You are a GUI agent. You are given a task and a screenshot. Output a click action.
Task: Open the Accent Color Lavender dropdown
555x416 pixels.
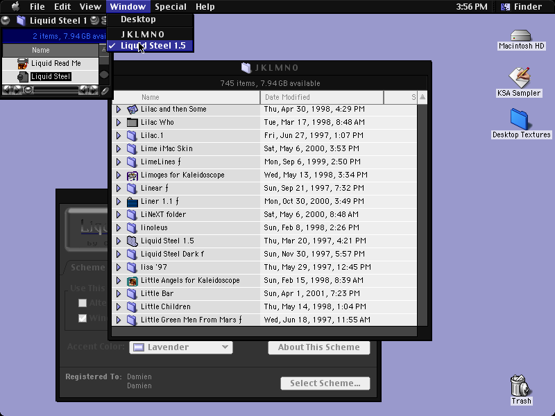[181, 347]
